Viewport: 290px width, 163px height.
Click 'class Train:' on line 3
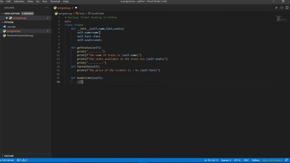point(74,25)
